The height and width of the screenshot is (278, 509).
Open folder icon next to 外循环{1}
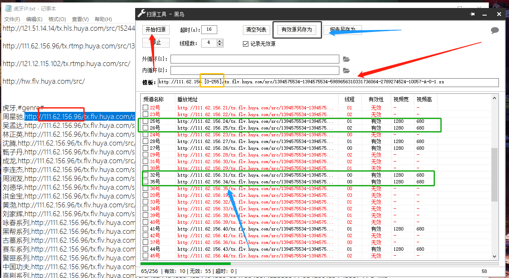(x=346, y=59)
